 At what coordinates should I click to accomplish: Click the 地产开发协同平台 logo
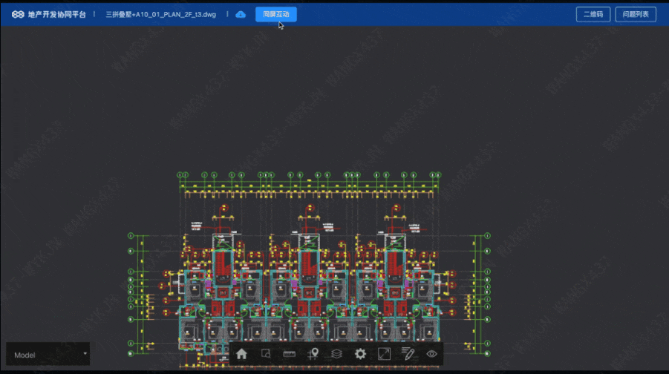[x=49, y=14]
